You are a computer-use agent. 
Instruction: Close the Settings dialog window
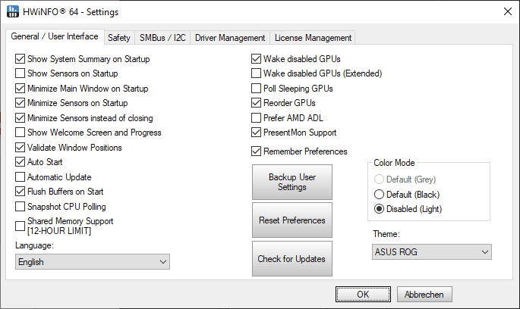tap(507, 11)
